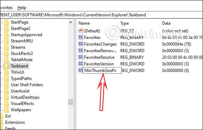Image resolution: width=203 pixels, height=130 pixels.
Task: Click the TabletMode folder icon
Action: coord(6,60)
